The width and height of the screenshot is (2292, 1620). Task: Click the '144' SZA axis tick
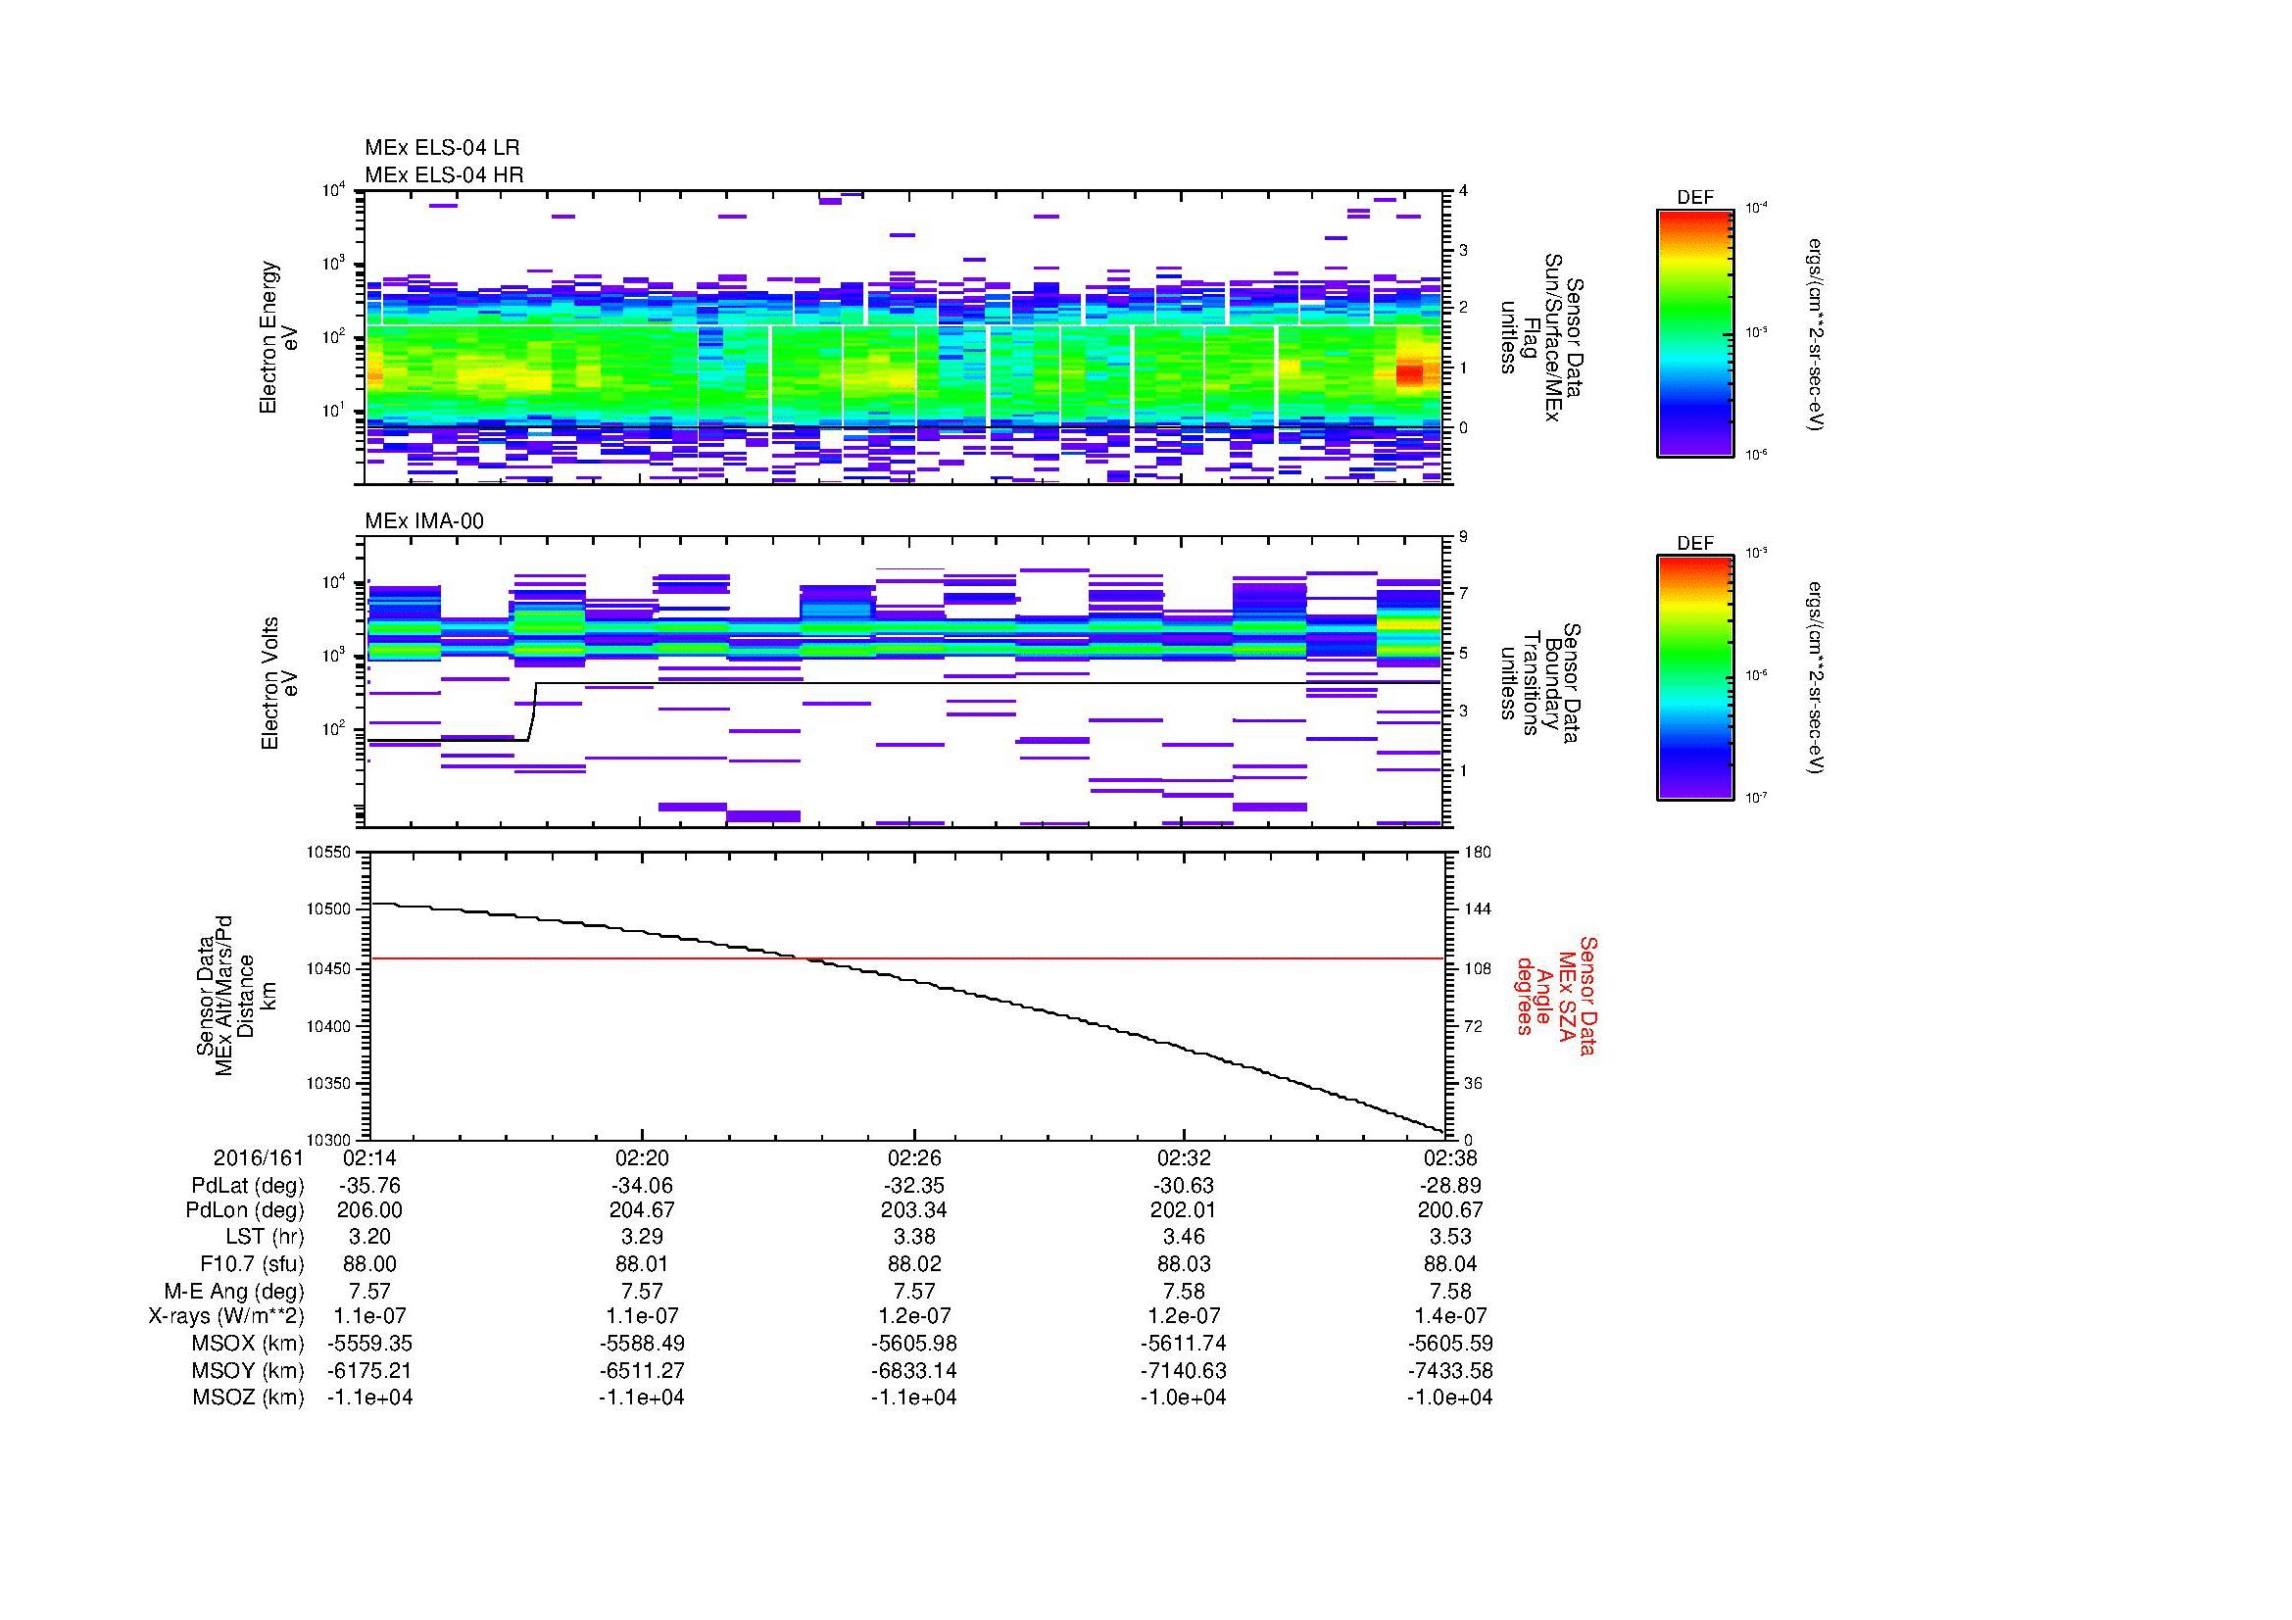tap(1477, 909)
